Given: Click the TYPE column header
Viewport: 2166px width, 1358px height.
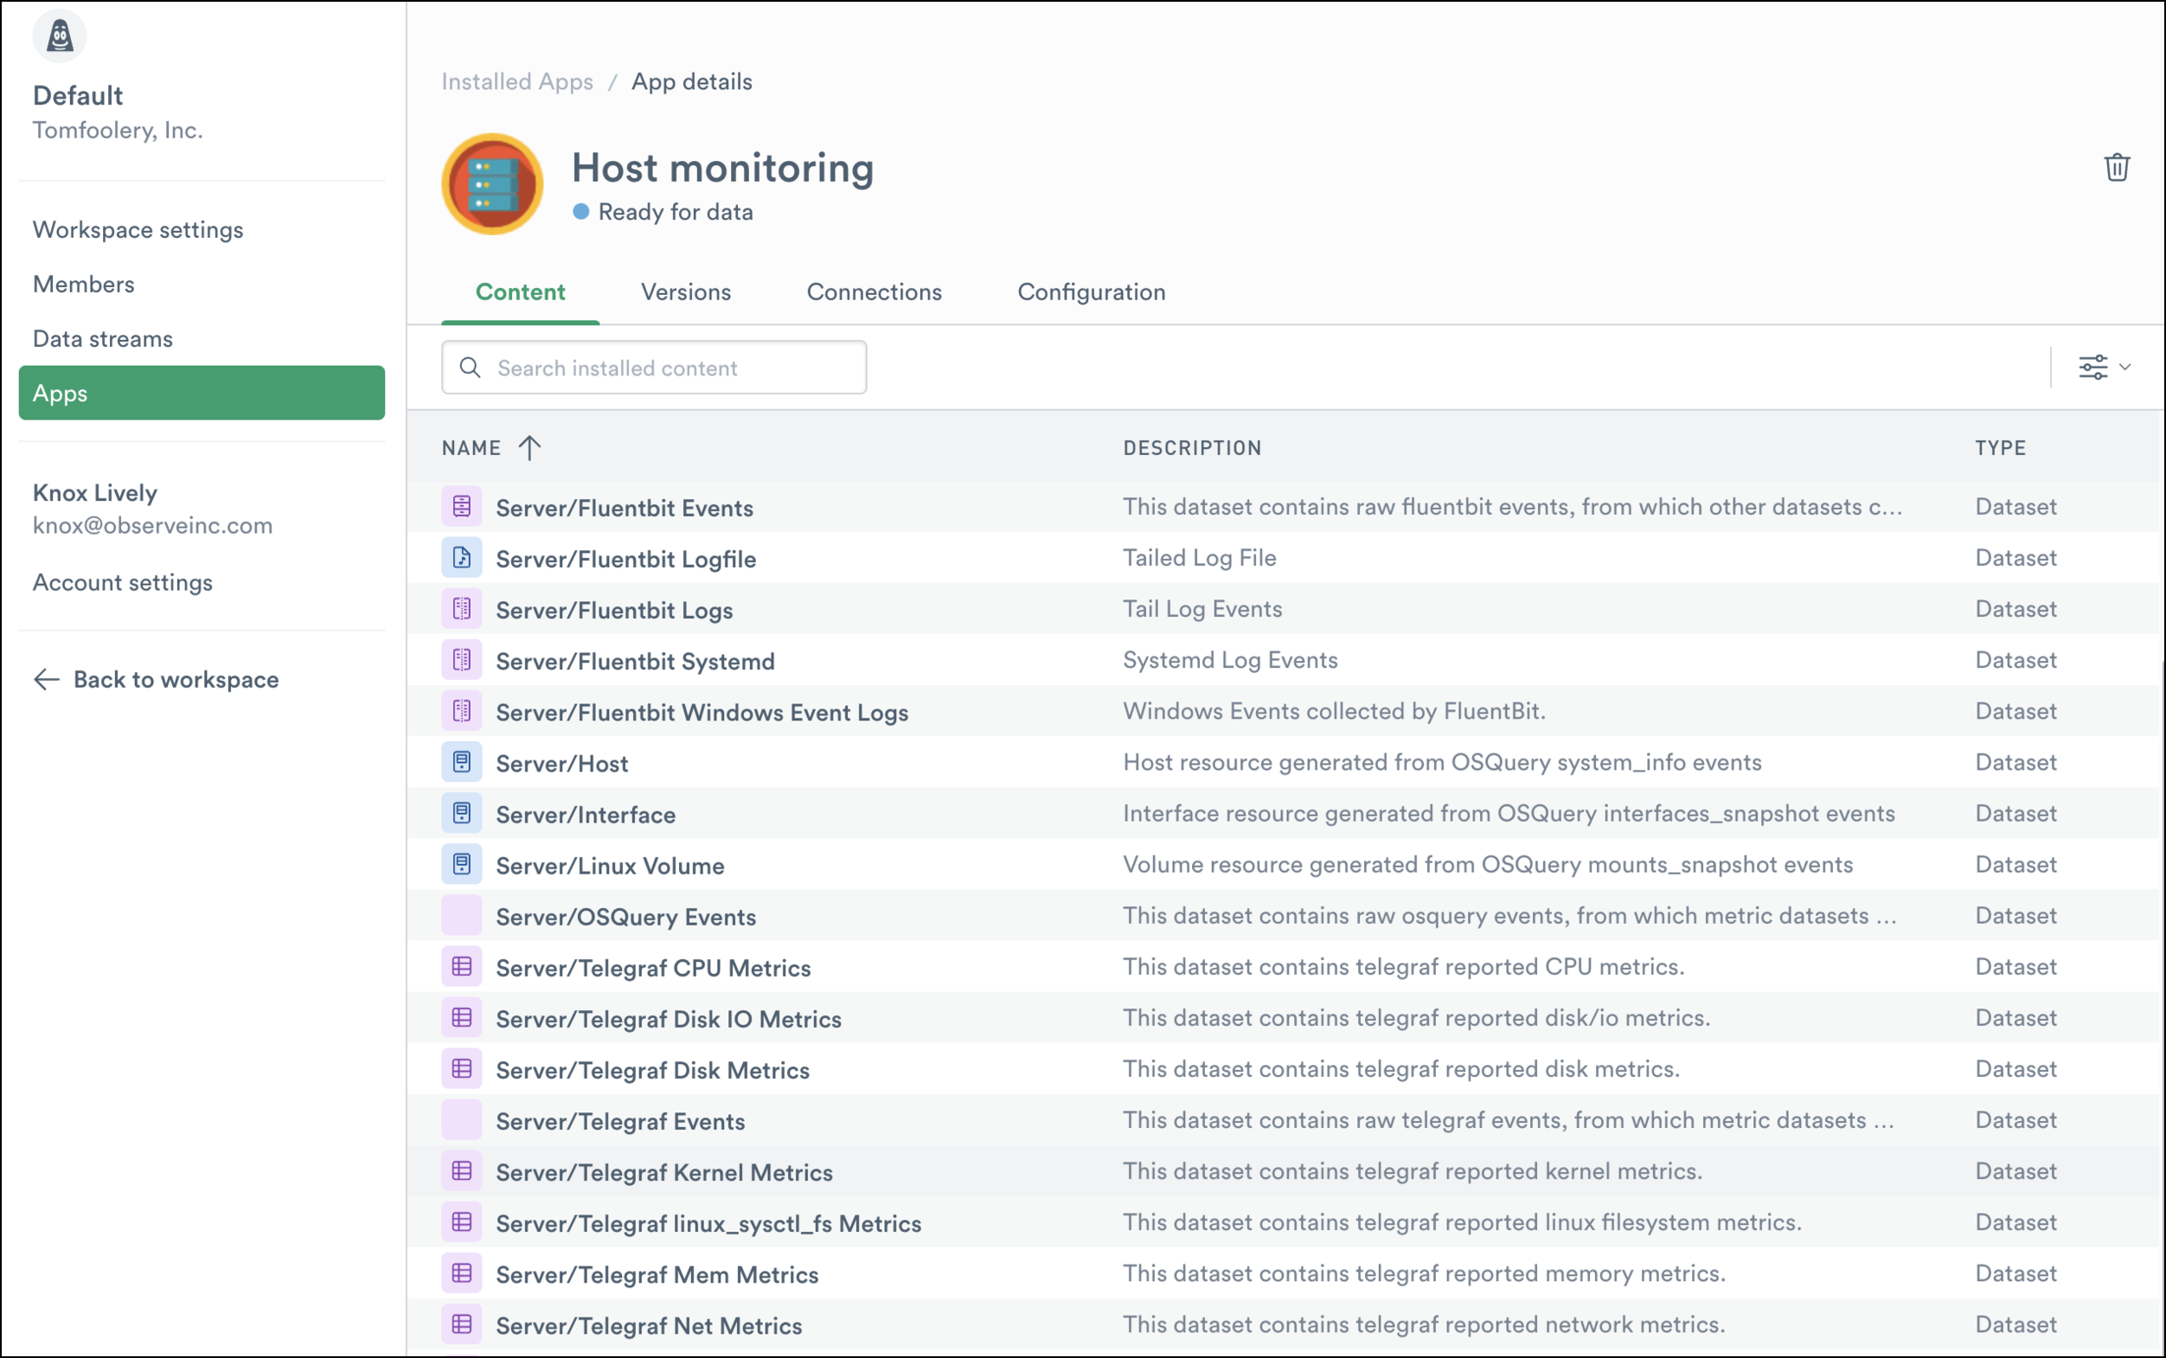Looking at the screenshot, I should (2000, 448).
